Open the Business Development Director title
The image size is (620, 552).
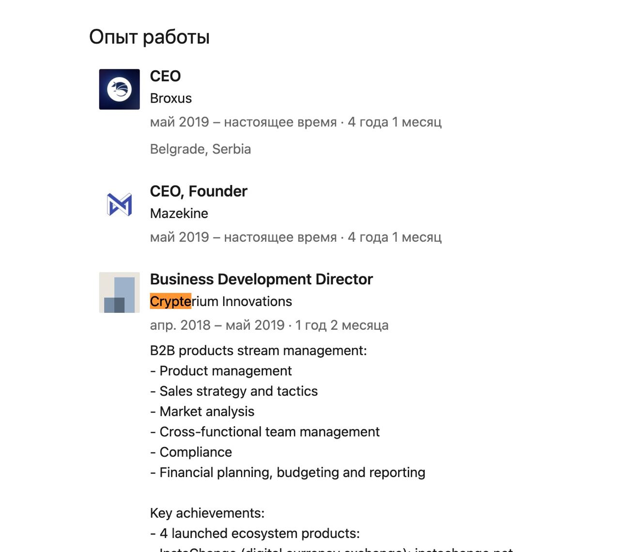261,279
